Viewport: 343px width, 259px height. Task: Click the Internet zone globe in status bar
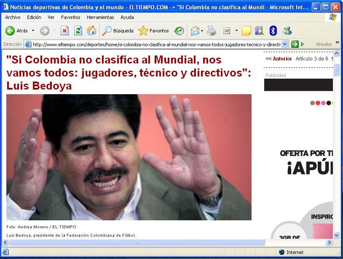click(281, 252)
